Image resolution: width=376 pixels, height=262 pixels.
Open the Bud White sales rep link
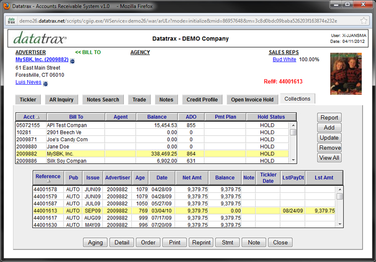(x=284, y=60)
